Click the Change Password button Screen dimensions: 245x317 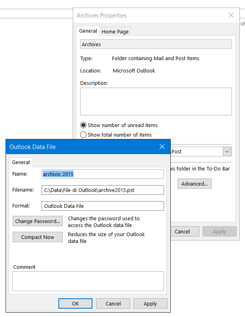(38, 221)
